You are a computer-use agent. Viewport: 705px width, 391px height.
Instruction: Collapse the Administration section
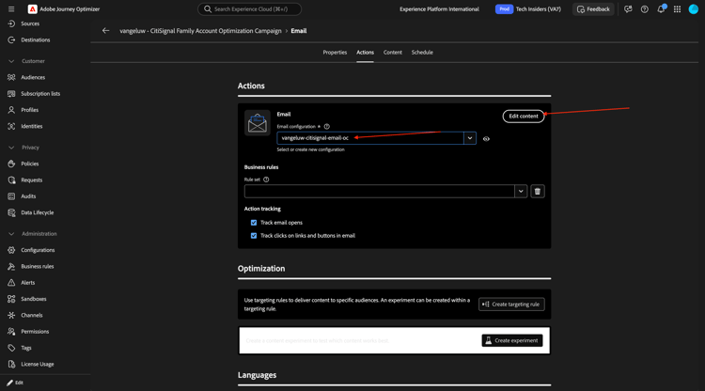11,234
